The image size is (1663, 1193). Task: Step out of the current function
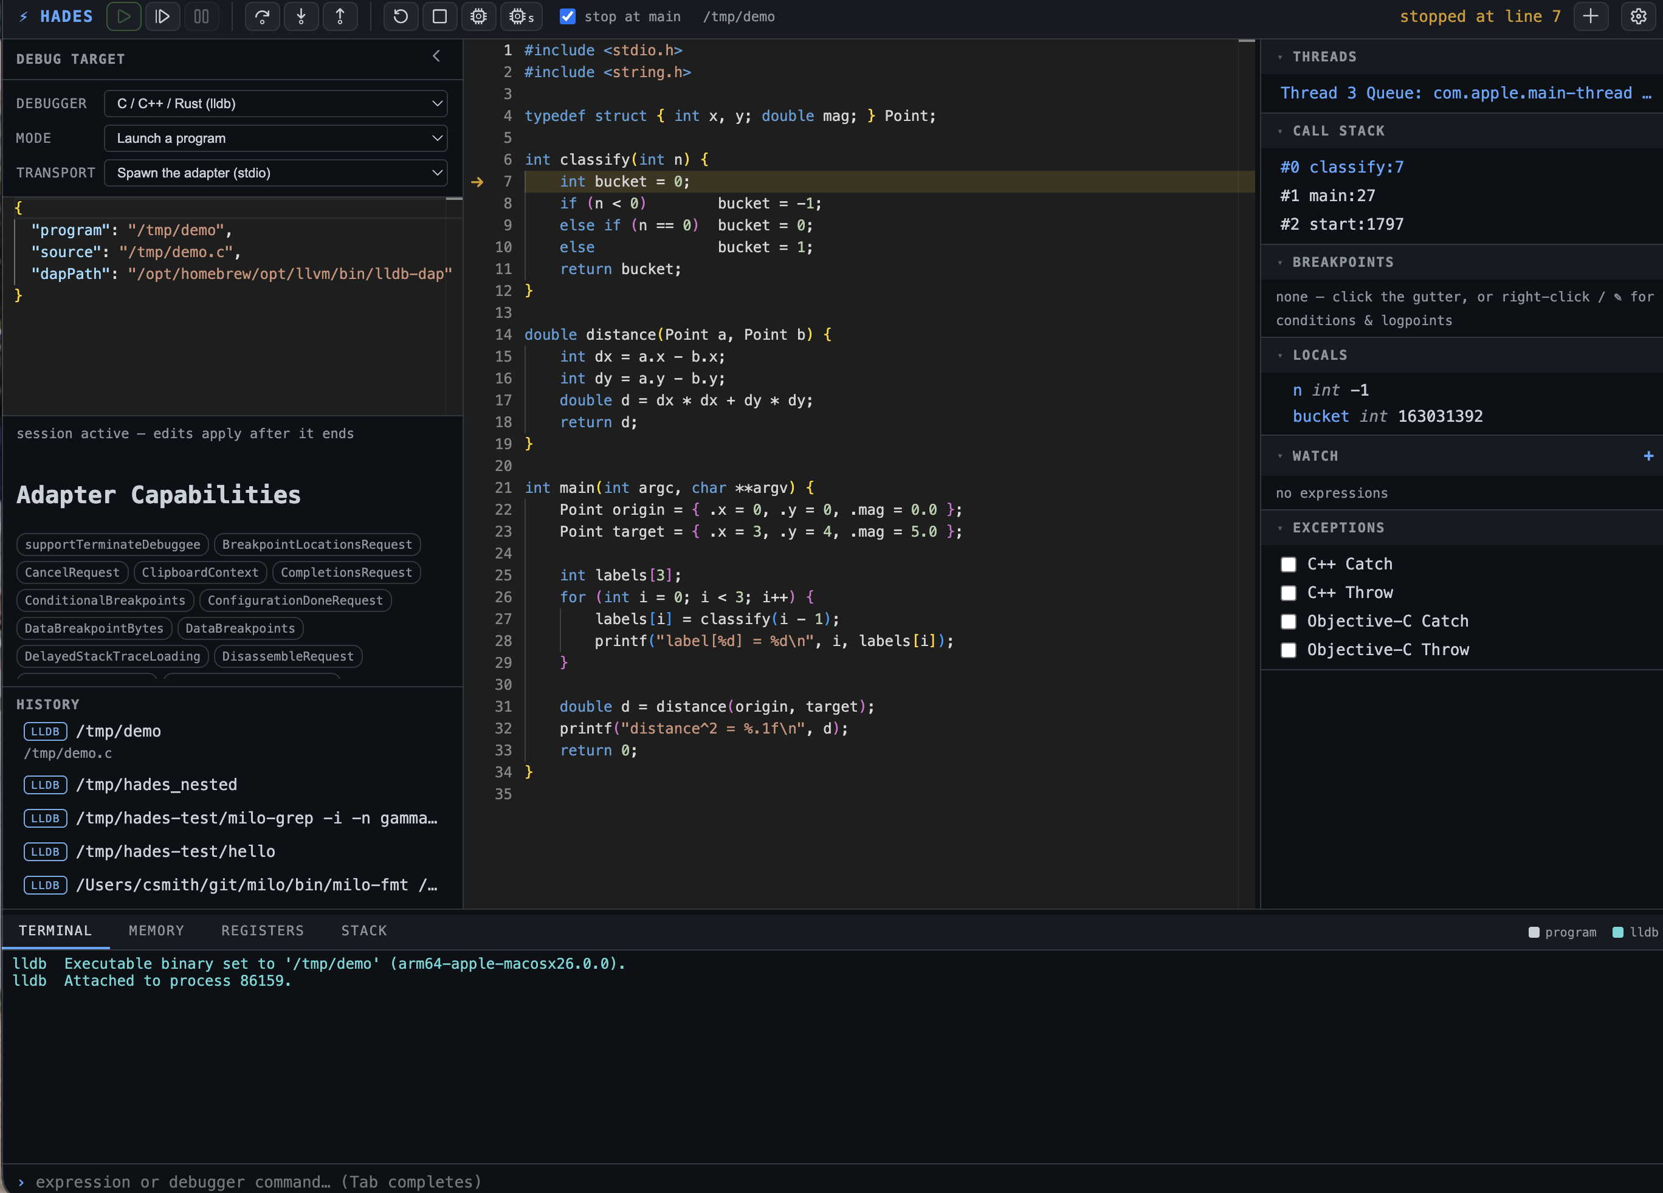[x=340, y=16]
